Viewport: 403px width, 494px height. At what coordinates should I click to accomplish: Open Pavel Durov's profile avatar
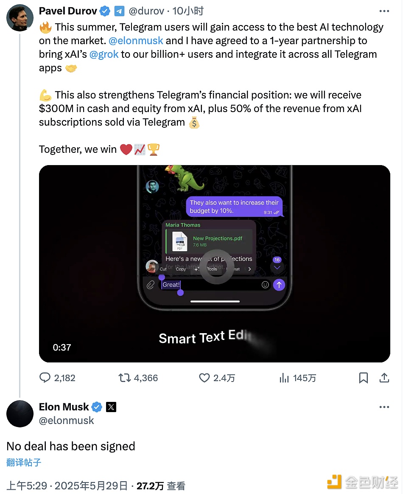(20, 18)
